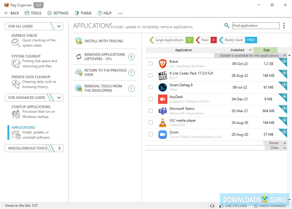Image resolution: width=292 pixels, height=209 pixels.
Task: Tick the checkbox for AnyDesk
Action: tap(151, 99)
